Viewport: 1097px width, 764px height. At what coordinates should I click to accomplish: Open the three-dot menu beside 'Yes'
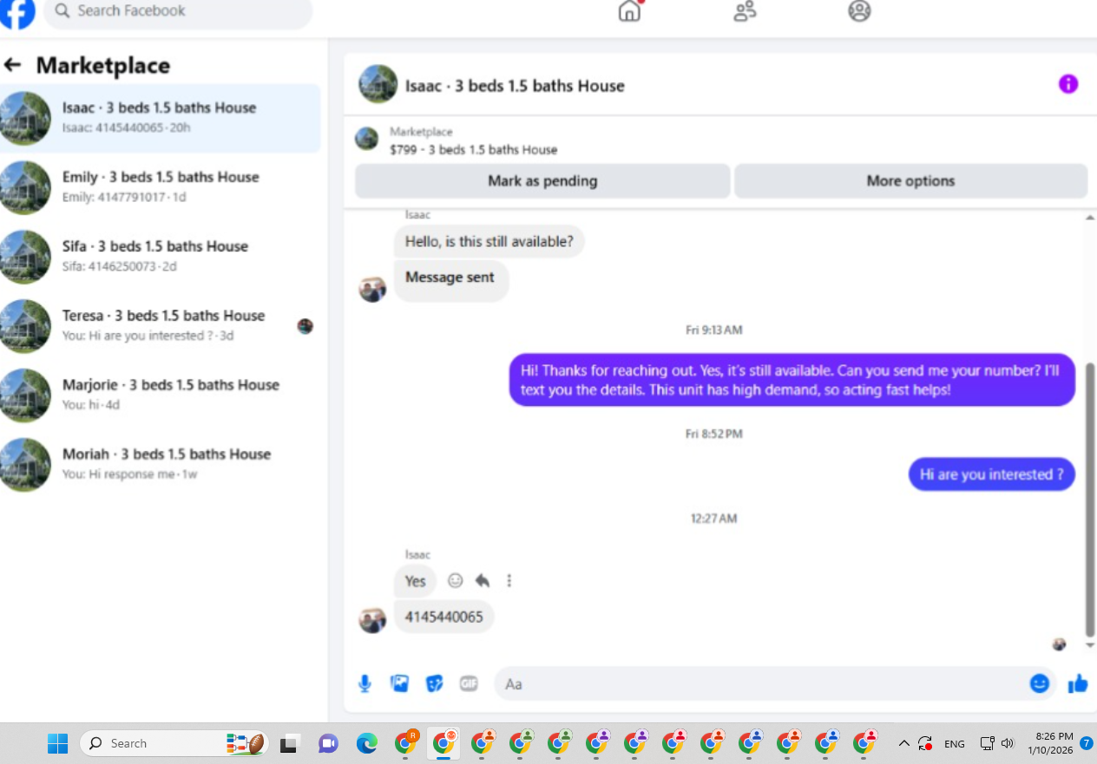click(x=509, y=581)
